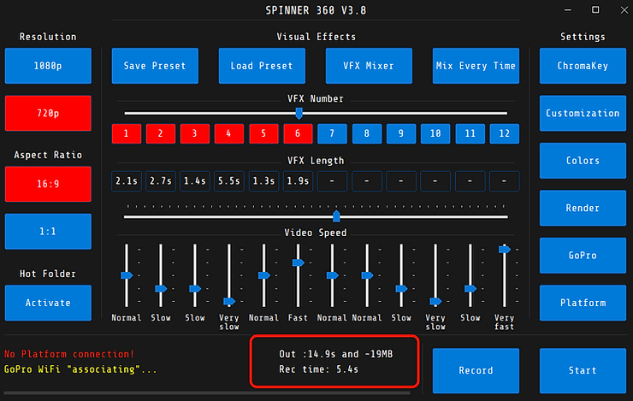The height and width of the screenshot is (401, 633).
Task: Select the 2.7s VFX length box
Action: tap(161, 181)
